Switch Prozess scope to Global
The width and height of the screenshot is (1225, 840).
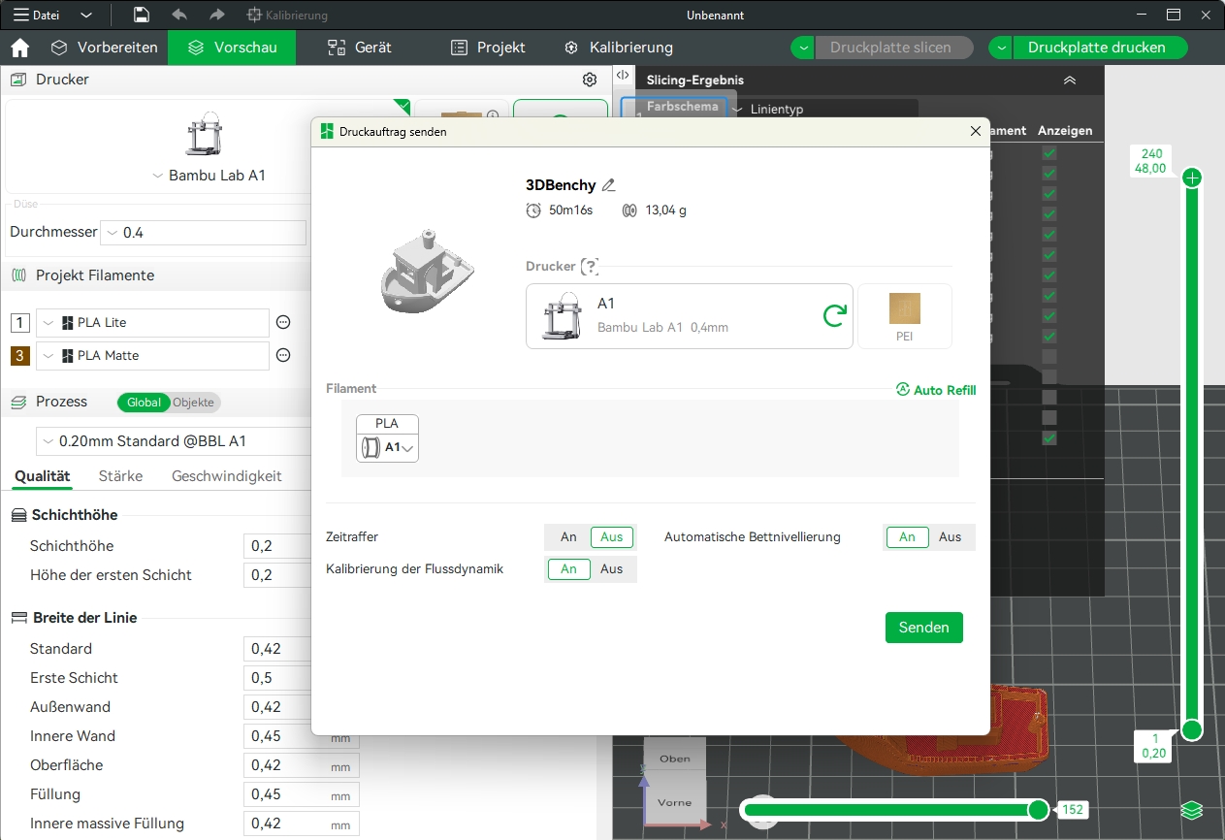pos(144,403)
